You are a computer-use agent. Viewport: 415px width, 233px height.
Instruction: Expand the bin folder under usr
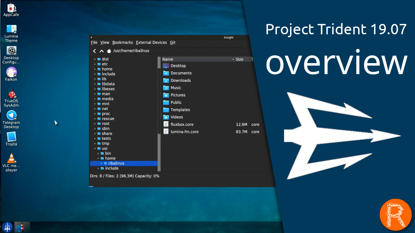click(x=98, y=153)
